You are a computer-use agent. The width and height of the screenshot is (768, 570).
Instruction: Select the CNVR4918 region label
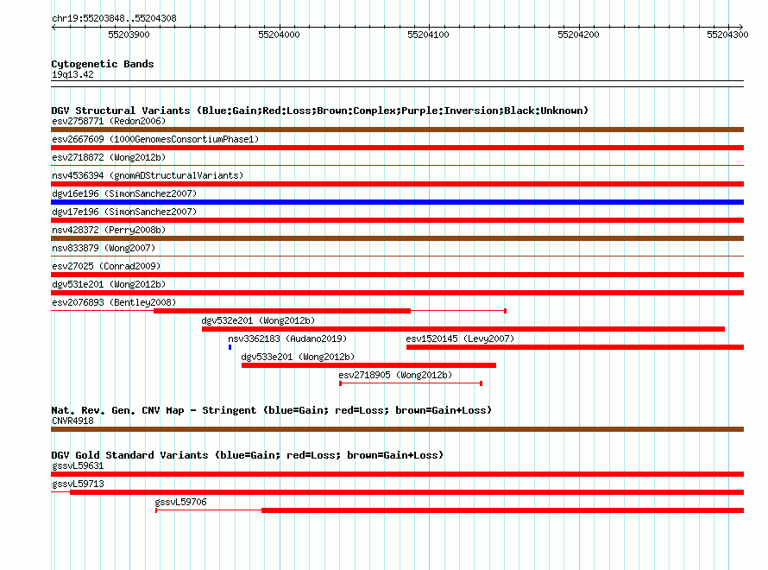click(x=72, y=421)
